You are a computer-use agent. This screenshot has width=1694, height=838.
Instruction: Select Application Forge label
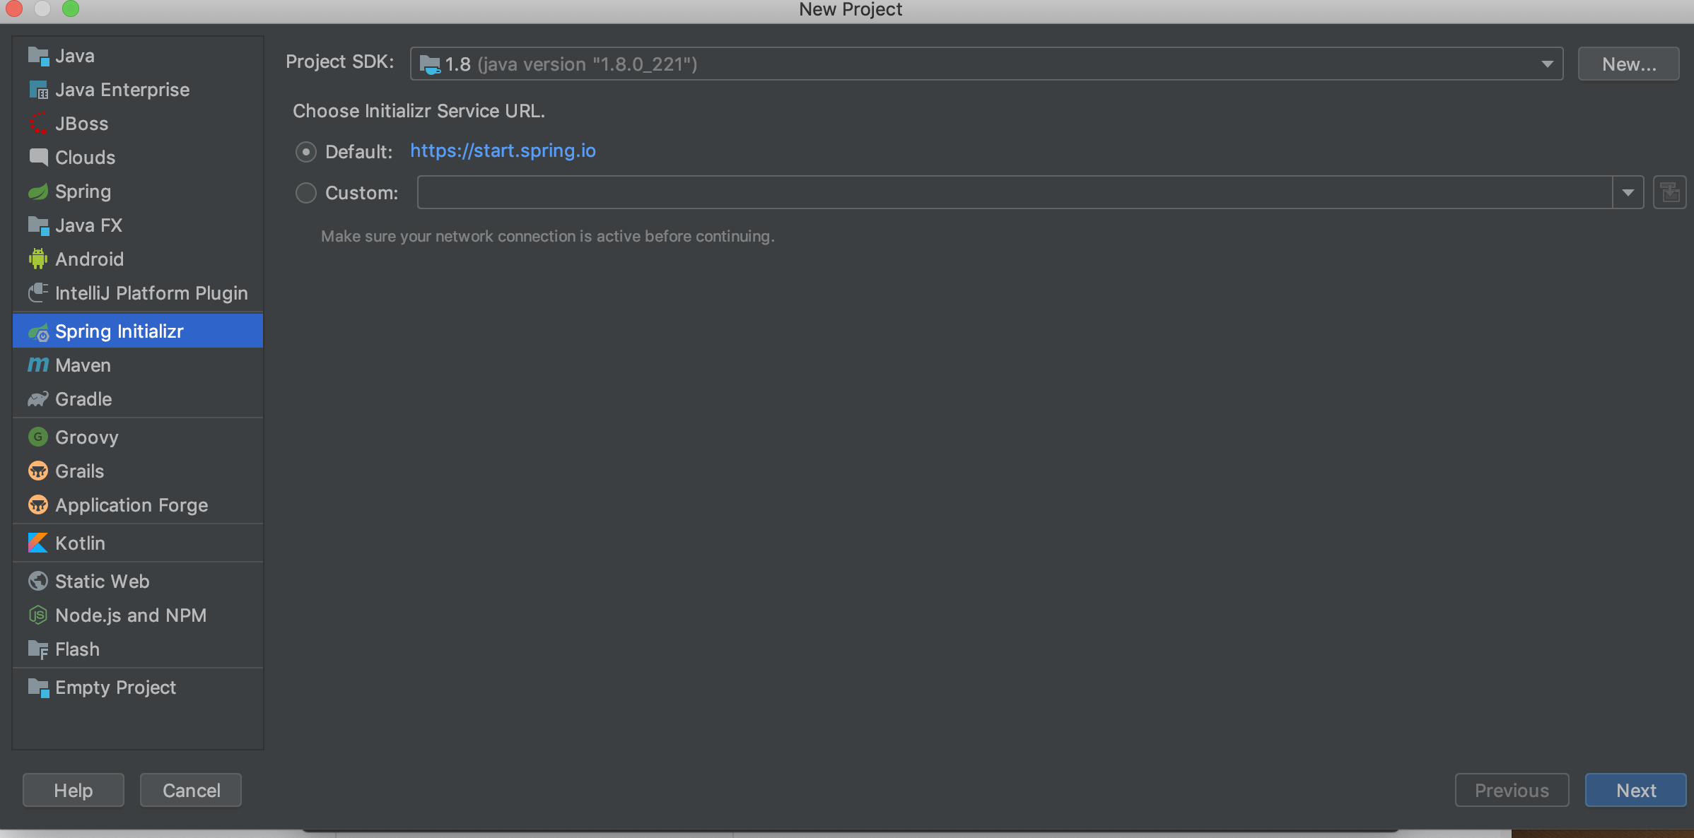[132, 505]
